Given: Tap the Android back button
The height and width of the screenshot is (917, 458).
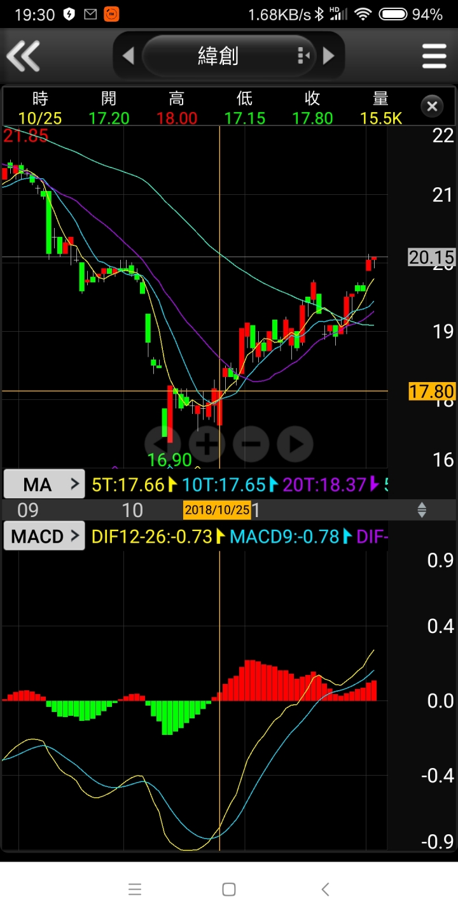Looking at the screenshot, I should (325, 890).
